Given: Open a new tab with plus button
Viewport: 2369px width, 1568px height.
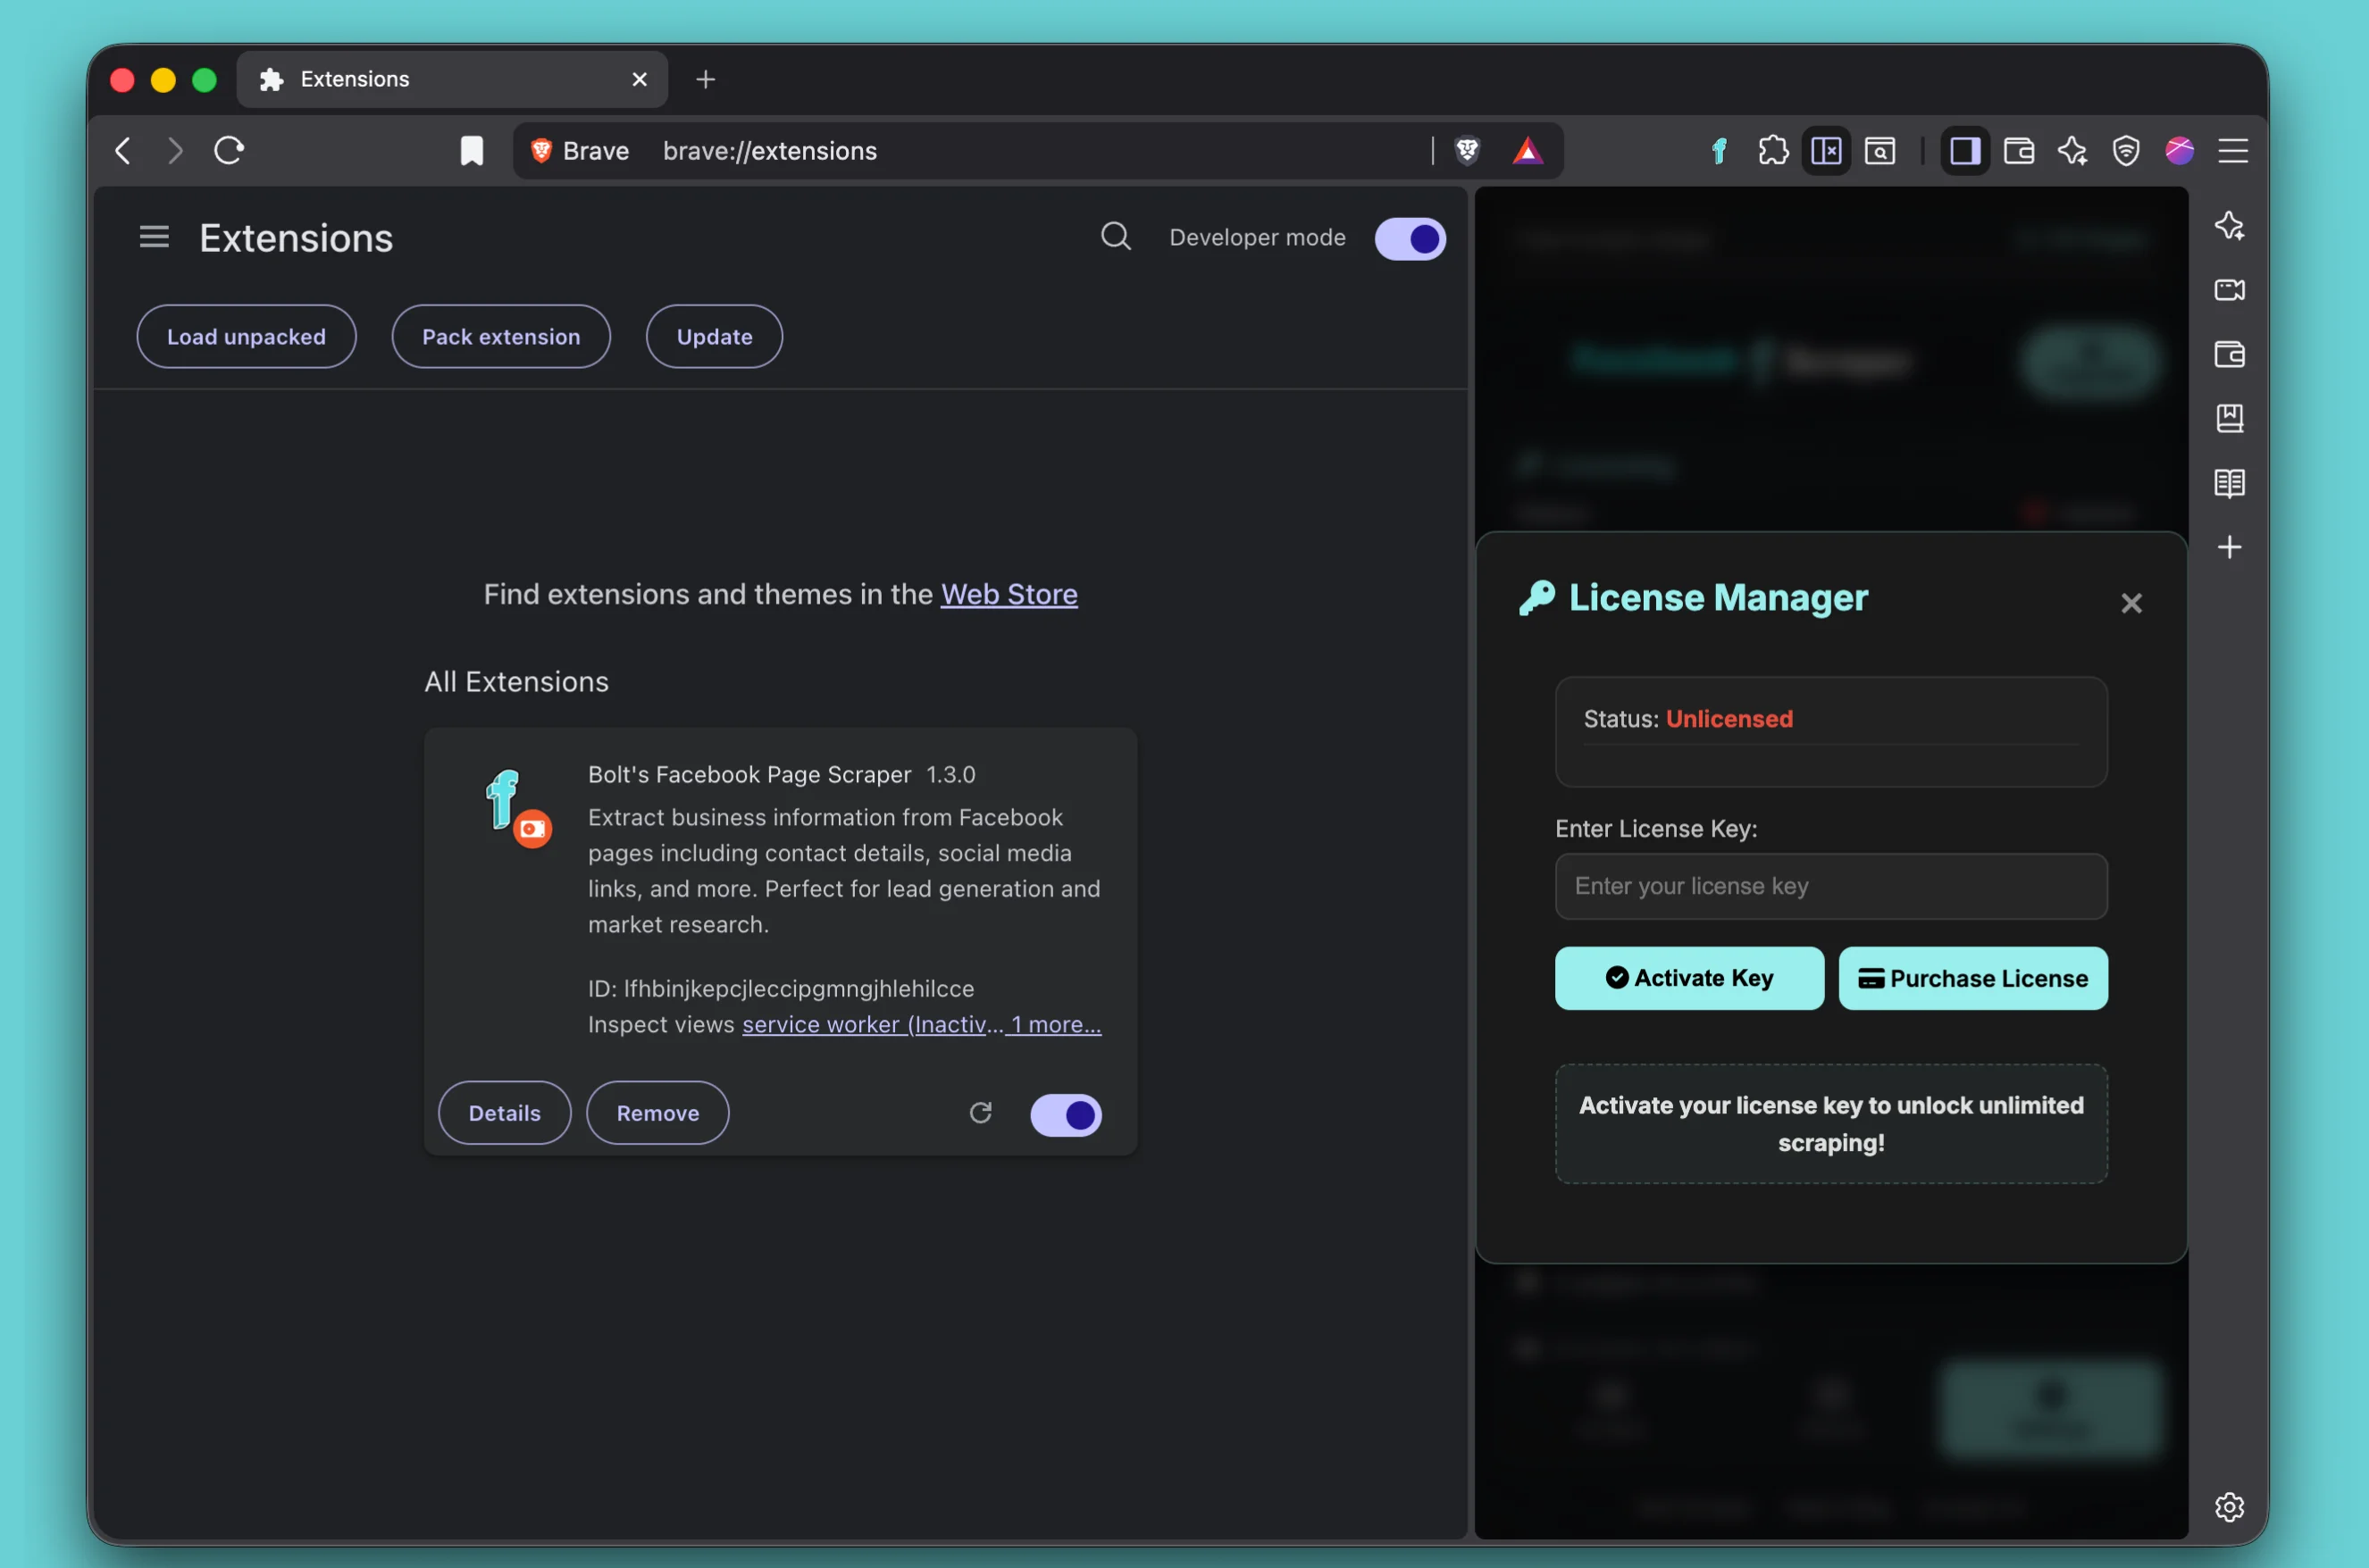Looking at the screenshot, I should tap(706, 79).
